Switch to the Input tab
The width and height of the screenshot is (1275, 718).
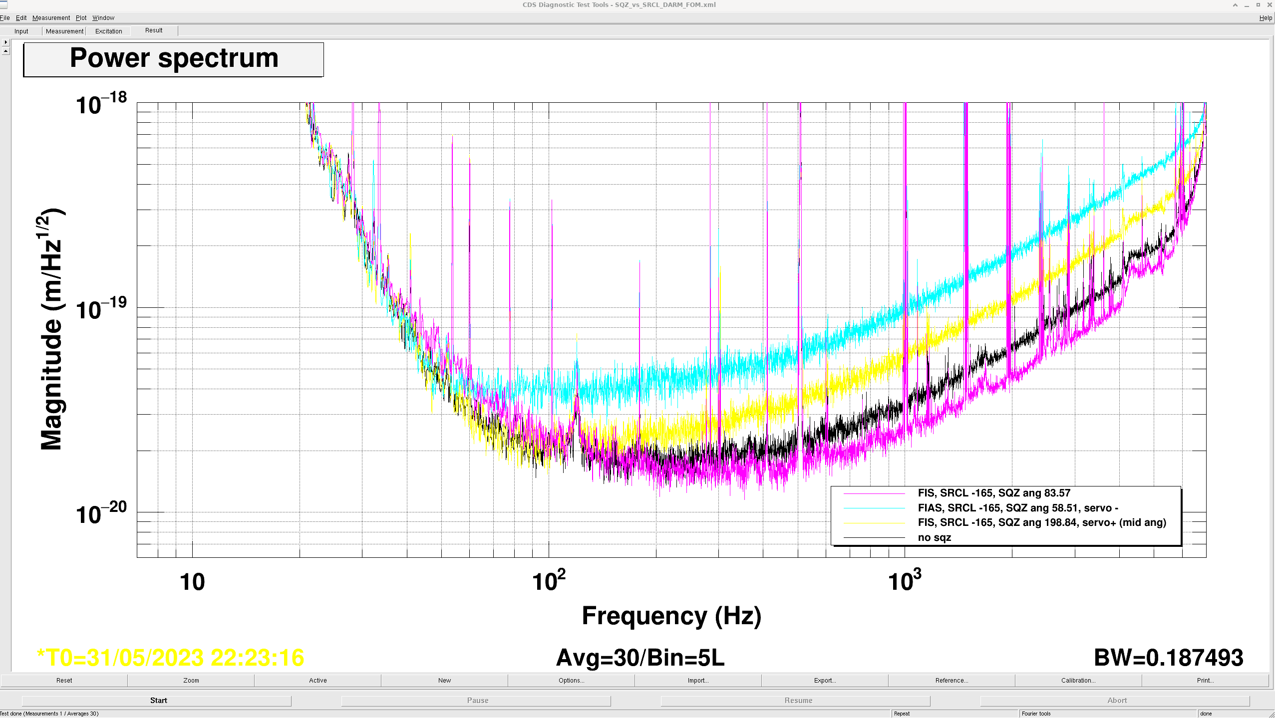coord(21,31)
